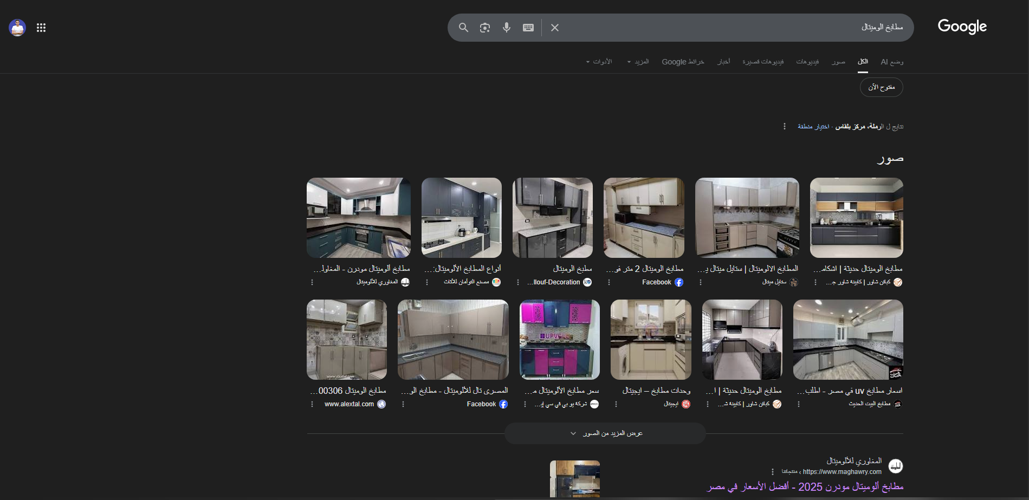Start voice search with the microphone icon
The height and width of the screenshot is (500, 1029).
coord(507,28)
